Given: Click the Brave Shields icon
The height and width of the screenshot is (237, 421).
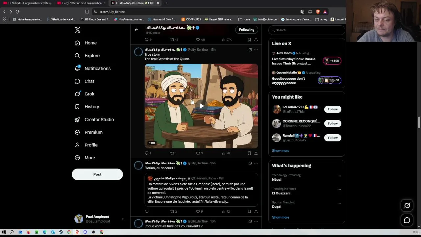Looking at the screenshot, I should 318,12.
